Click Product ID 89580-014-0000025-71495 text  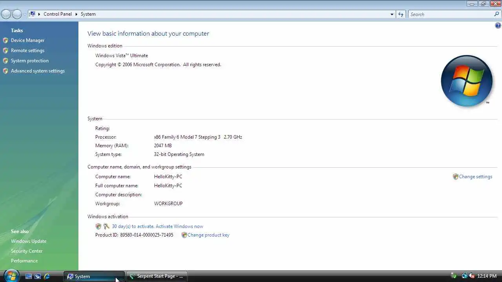click(134, 235)
